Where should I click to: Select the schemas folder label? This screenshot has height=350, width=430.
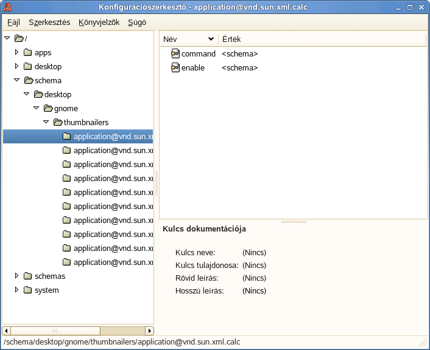click(50, 276)
